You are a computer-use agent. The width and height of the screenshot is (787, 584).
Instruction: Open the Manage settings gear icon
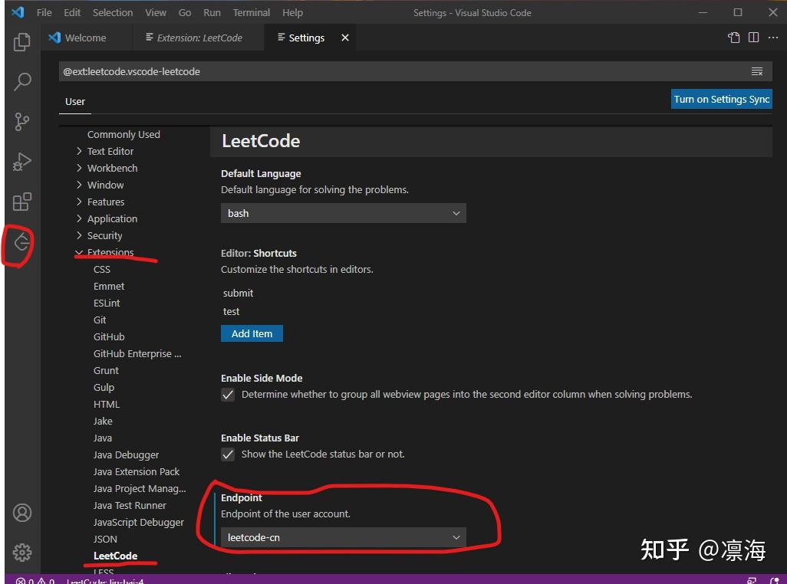21,552
